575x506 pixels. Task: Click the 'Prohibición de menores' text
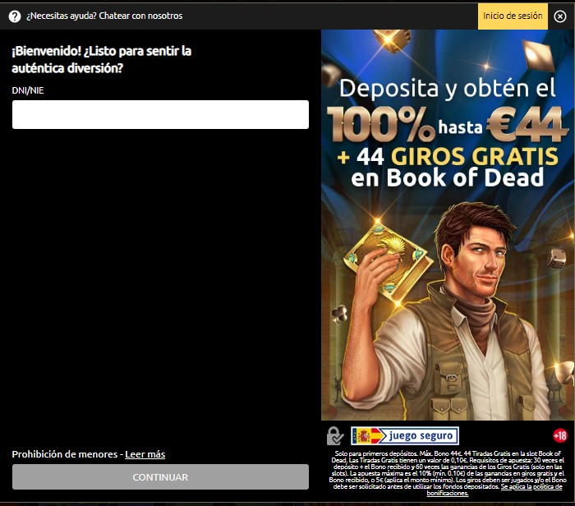[x=65, y=454]
